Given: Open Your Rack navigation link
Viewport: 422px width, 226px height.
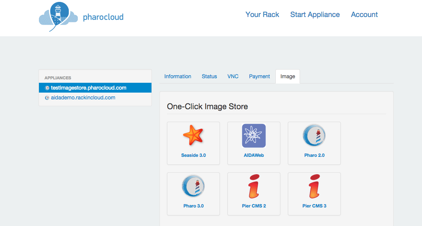Looking at the screenshot, I should 262,14.
